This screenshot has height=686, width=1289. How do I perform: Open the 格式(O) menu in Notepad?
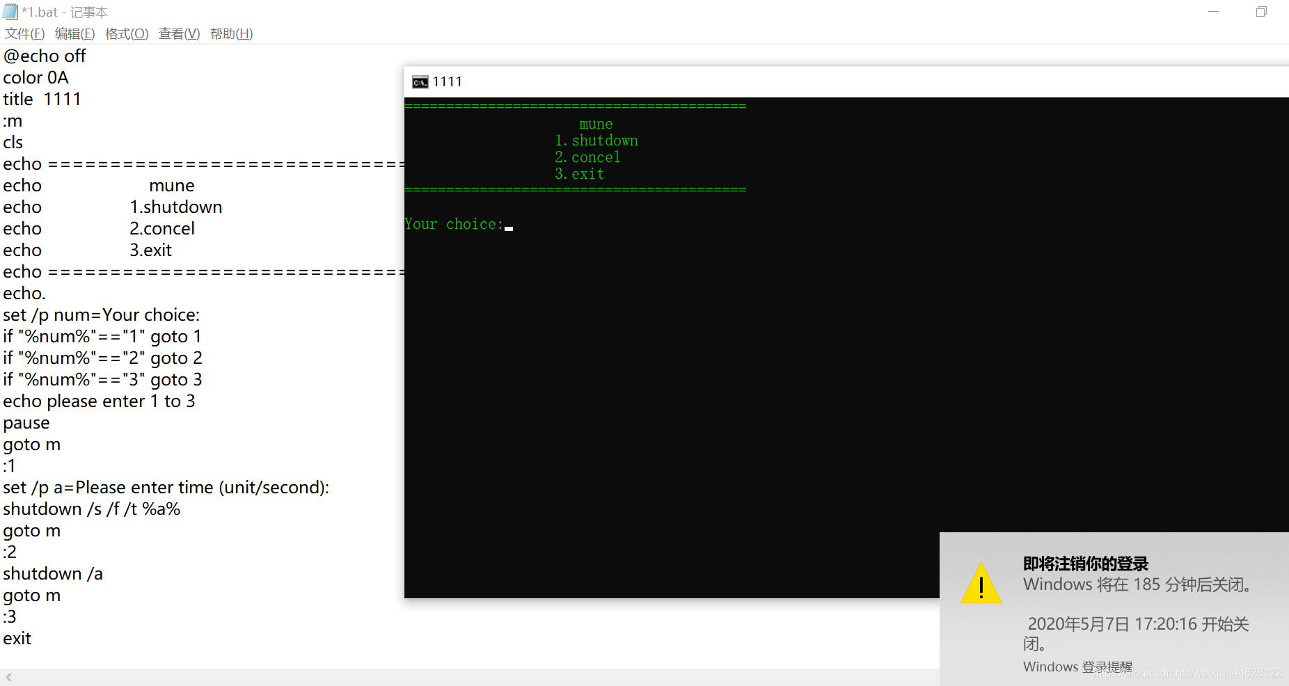pos(127,34)
